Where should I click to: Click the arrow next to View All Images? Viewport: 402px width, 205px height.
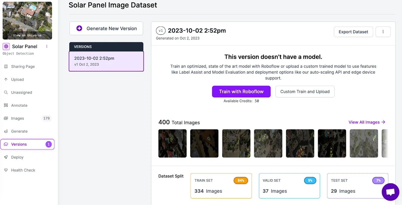click(x=383, y=122)
